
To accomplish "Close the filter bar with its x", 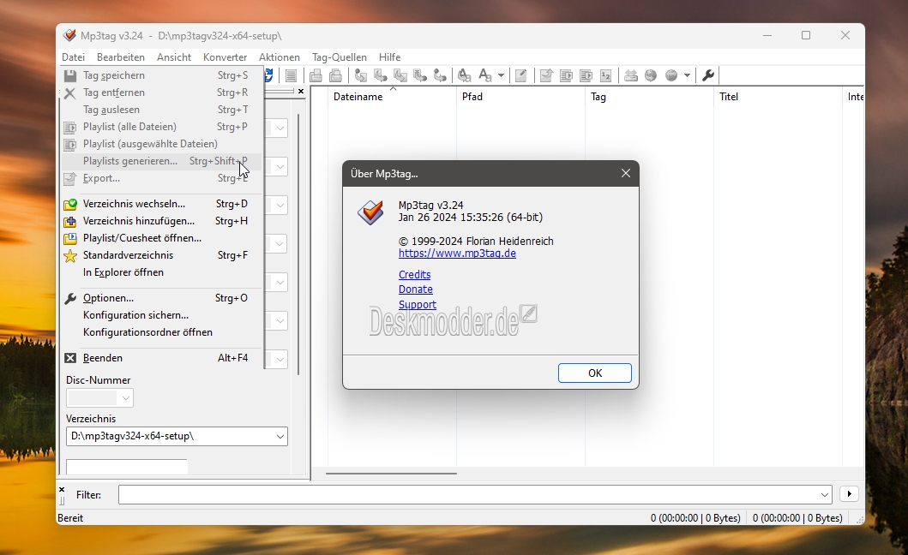I will pyautogui.click(x=62, y=490).
